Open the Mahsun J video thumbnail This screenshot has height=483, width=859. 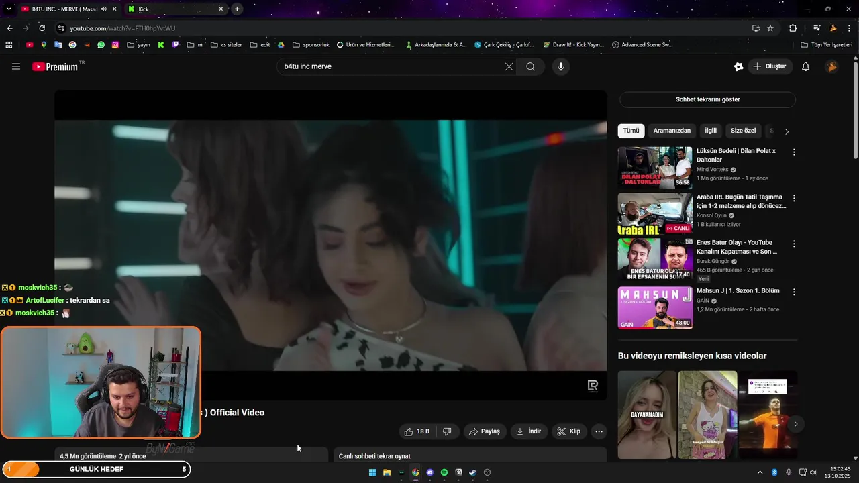655,308
